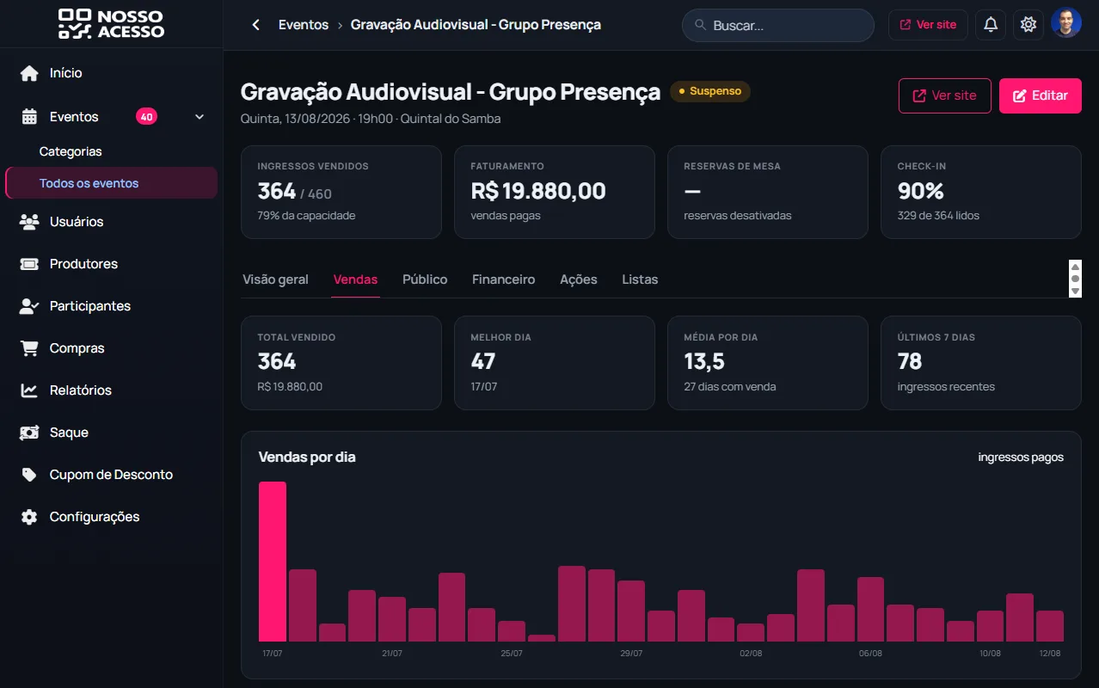Screen dimensions: 1099x688
Task: Click the scrollbar up arrow near tabs
Action: click(x=1075, y=266)
